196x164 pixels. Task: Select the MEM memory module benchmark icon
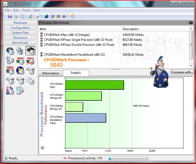20,61
